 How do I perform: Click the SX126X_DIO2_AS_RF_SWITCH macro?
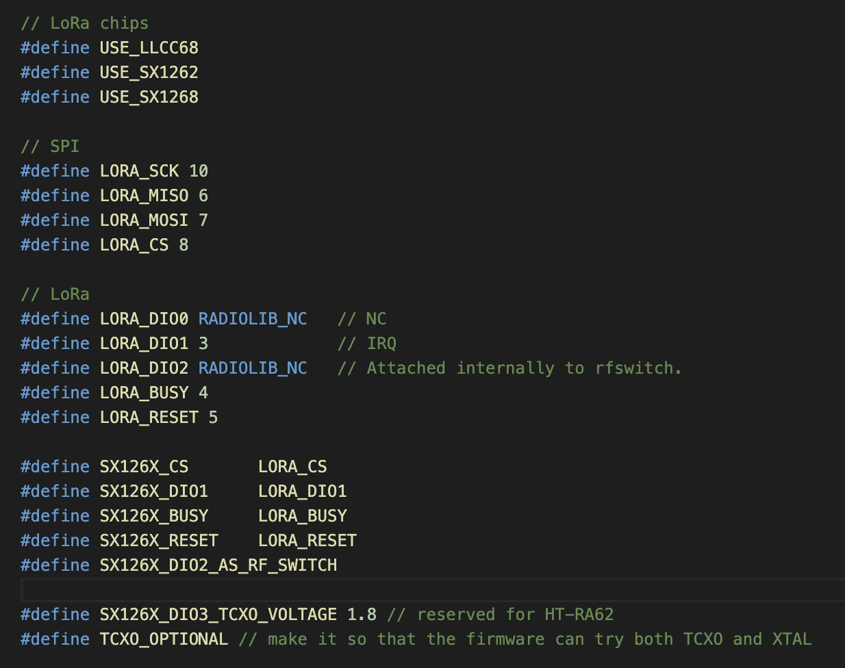click(x=218, y=565)
